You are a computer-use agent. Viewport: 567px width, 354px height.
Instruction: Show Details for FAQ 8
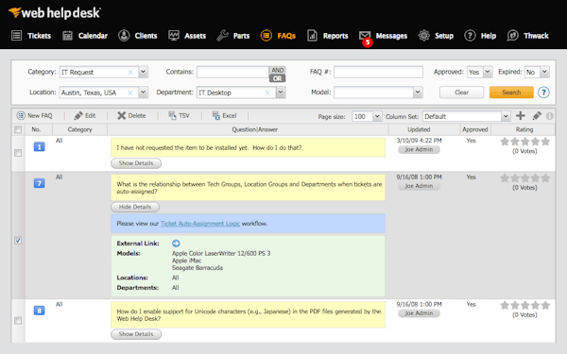click(136, 334)
